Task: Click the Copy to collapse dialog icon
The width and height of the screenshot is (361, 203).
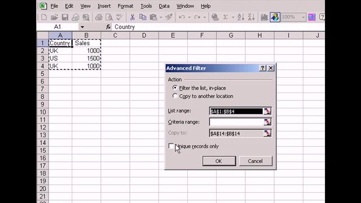Action: point(267,133)
